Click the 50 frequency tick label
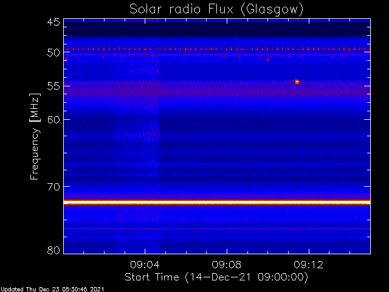 (53, 53)
